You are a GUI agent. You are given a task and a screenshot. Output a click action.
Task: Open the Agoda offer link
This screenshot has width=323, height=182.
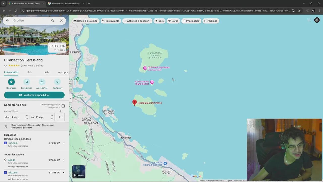12,160
